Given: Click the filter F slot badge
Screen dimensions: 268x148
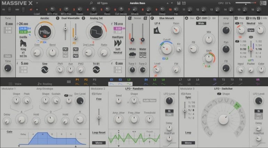Looking at the screenshot, I should click(152, 18).
